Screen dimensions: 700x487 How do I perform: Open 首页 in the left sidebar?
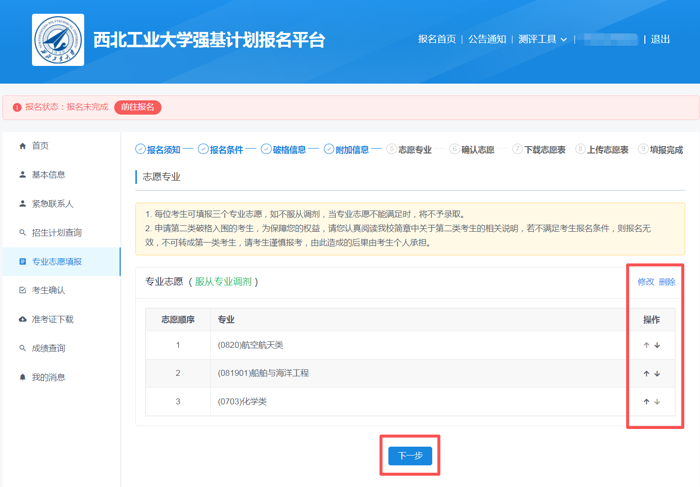40,146
